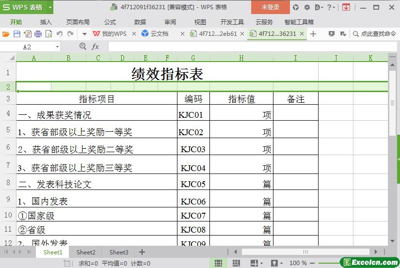Viewport: 400px width, 268px height.
Task: Click the hexagon settings icon in title bar
Action: click(x=307, y=7)
